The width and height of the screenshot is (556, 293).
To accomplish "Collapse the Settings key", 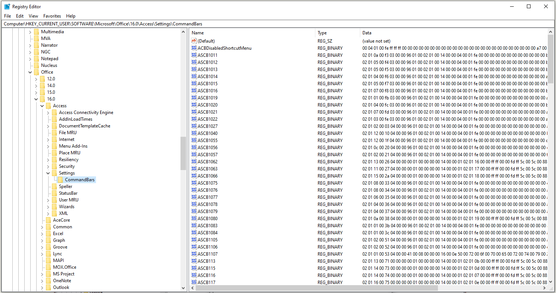I will (x=48, y=173).
